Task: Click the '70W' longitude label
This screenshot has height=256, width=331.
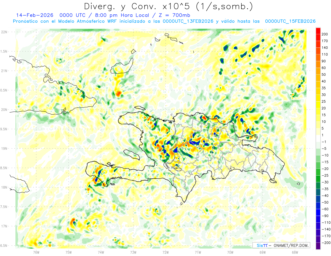Action: [230, 252]
